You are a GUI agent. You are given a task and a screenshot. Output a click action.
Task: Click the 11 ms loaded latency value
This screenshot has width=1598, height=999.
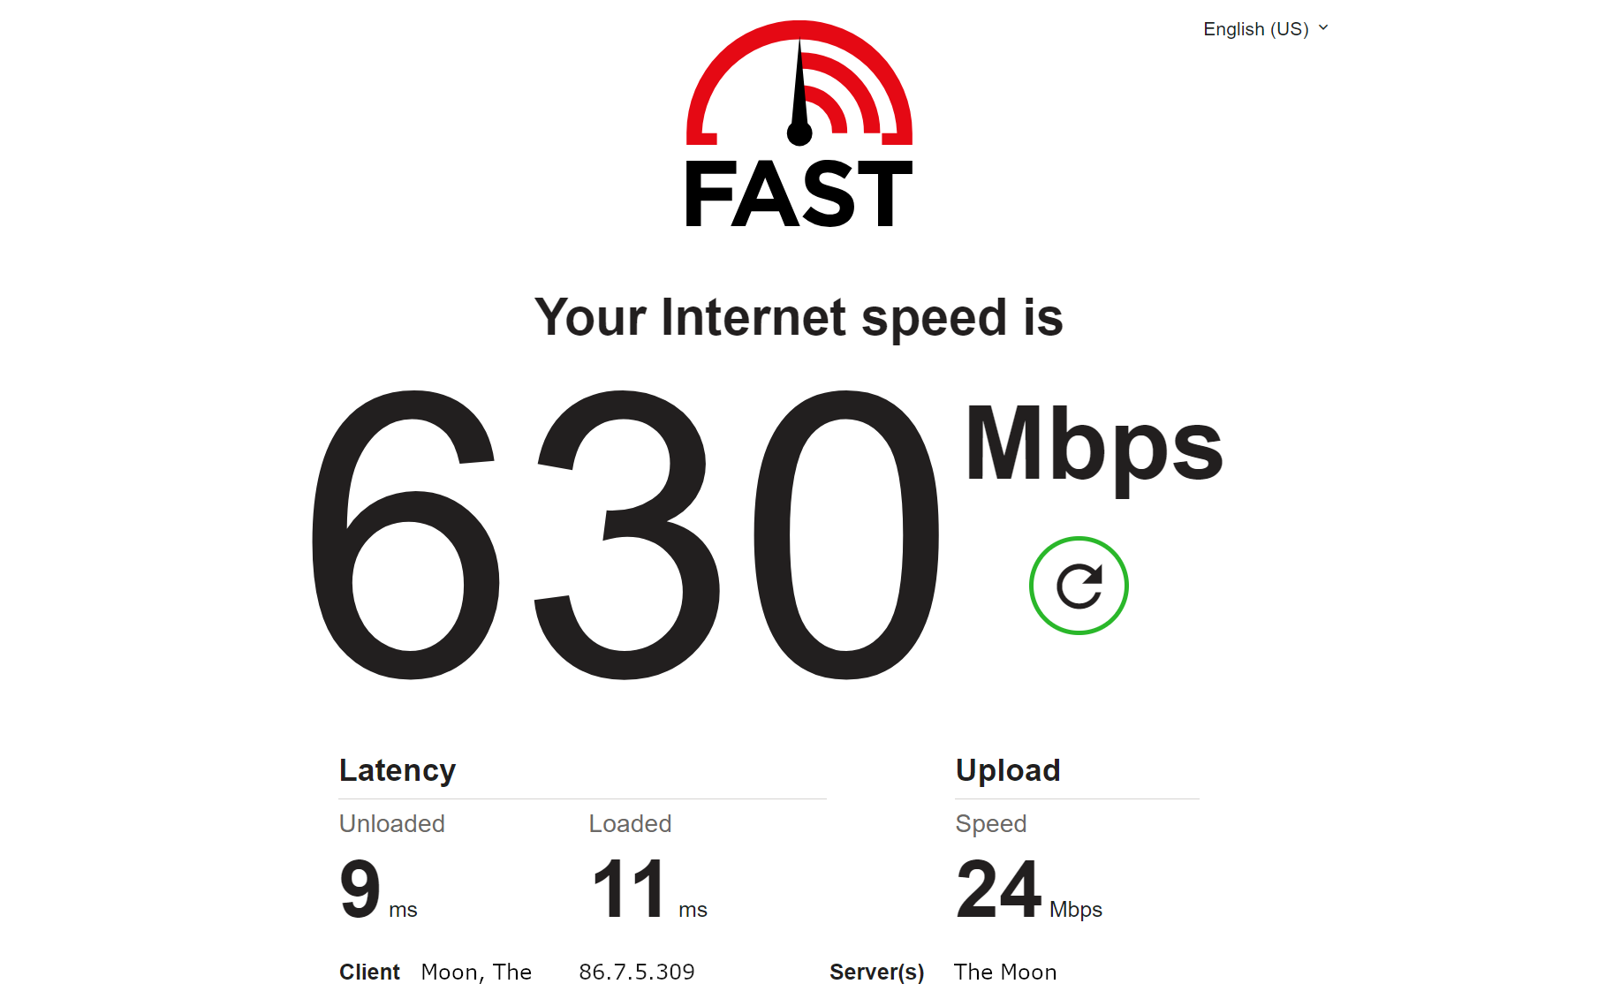(x=649, y=889)
